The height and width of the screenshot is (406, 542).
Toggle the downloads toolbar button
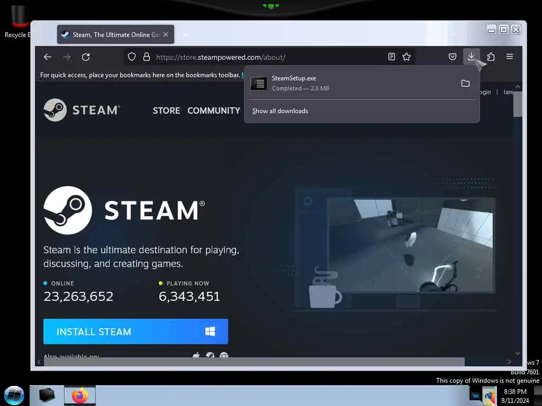pyautogui.click(x=471, y=57)
